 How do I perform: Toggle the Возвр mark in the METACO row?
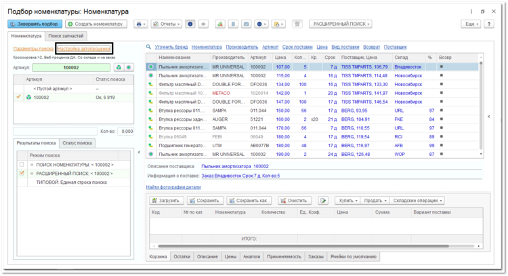pos(441,93)
